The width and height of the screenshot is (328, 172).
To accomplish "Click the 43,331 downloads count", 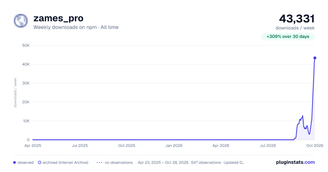I will 297,19.
